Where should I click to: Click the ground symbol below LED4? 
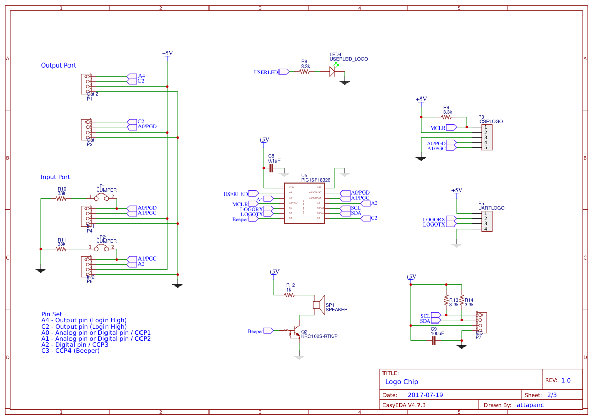345,81
